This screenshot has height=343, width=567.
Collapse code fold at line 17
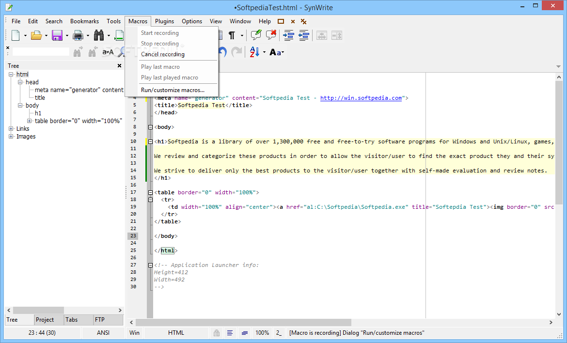pos(150,193)
